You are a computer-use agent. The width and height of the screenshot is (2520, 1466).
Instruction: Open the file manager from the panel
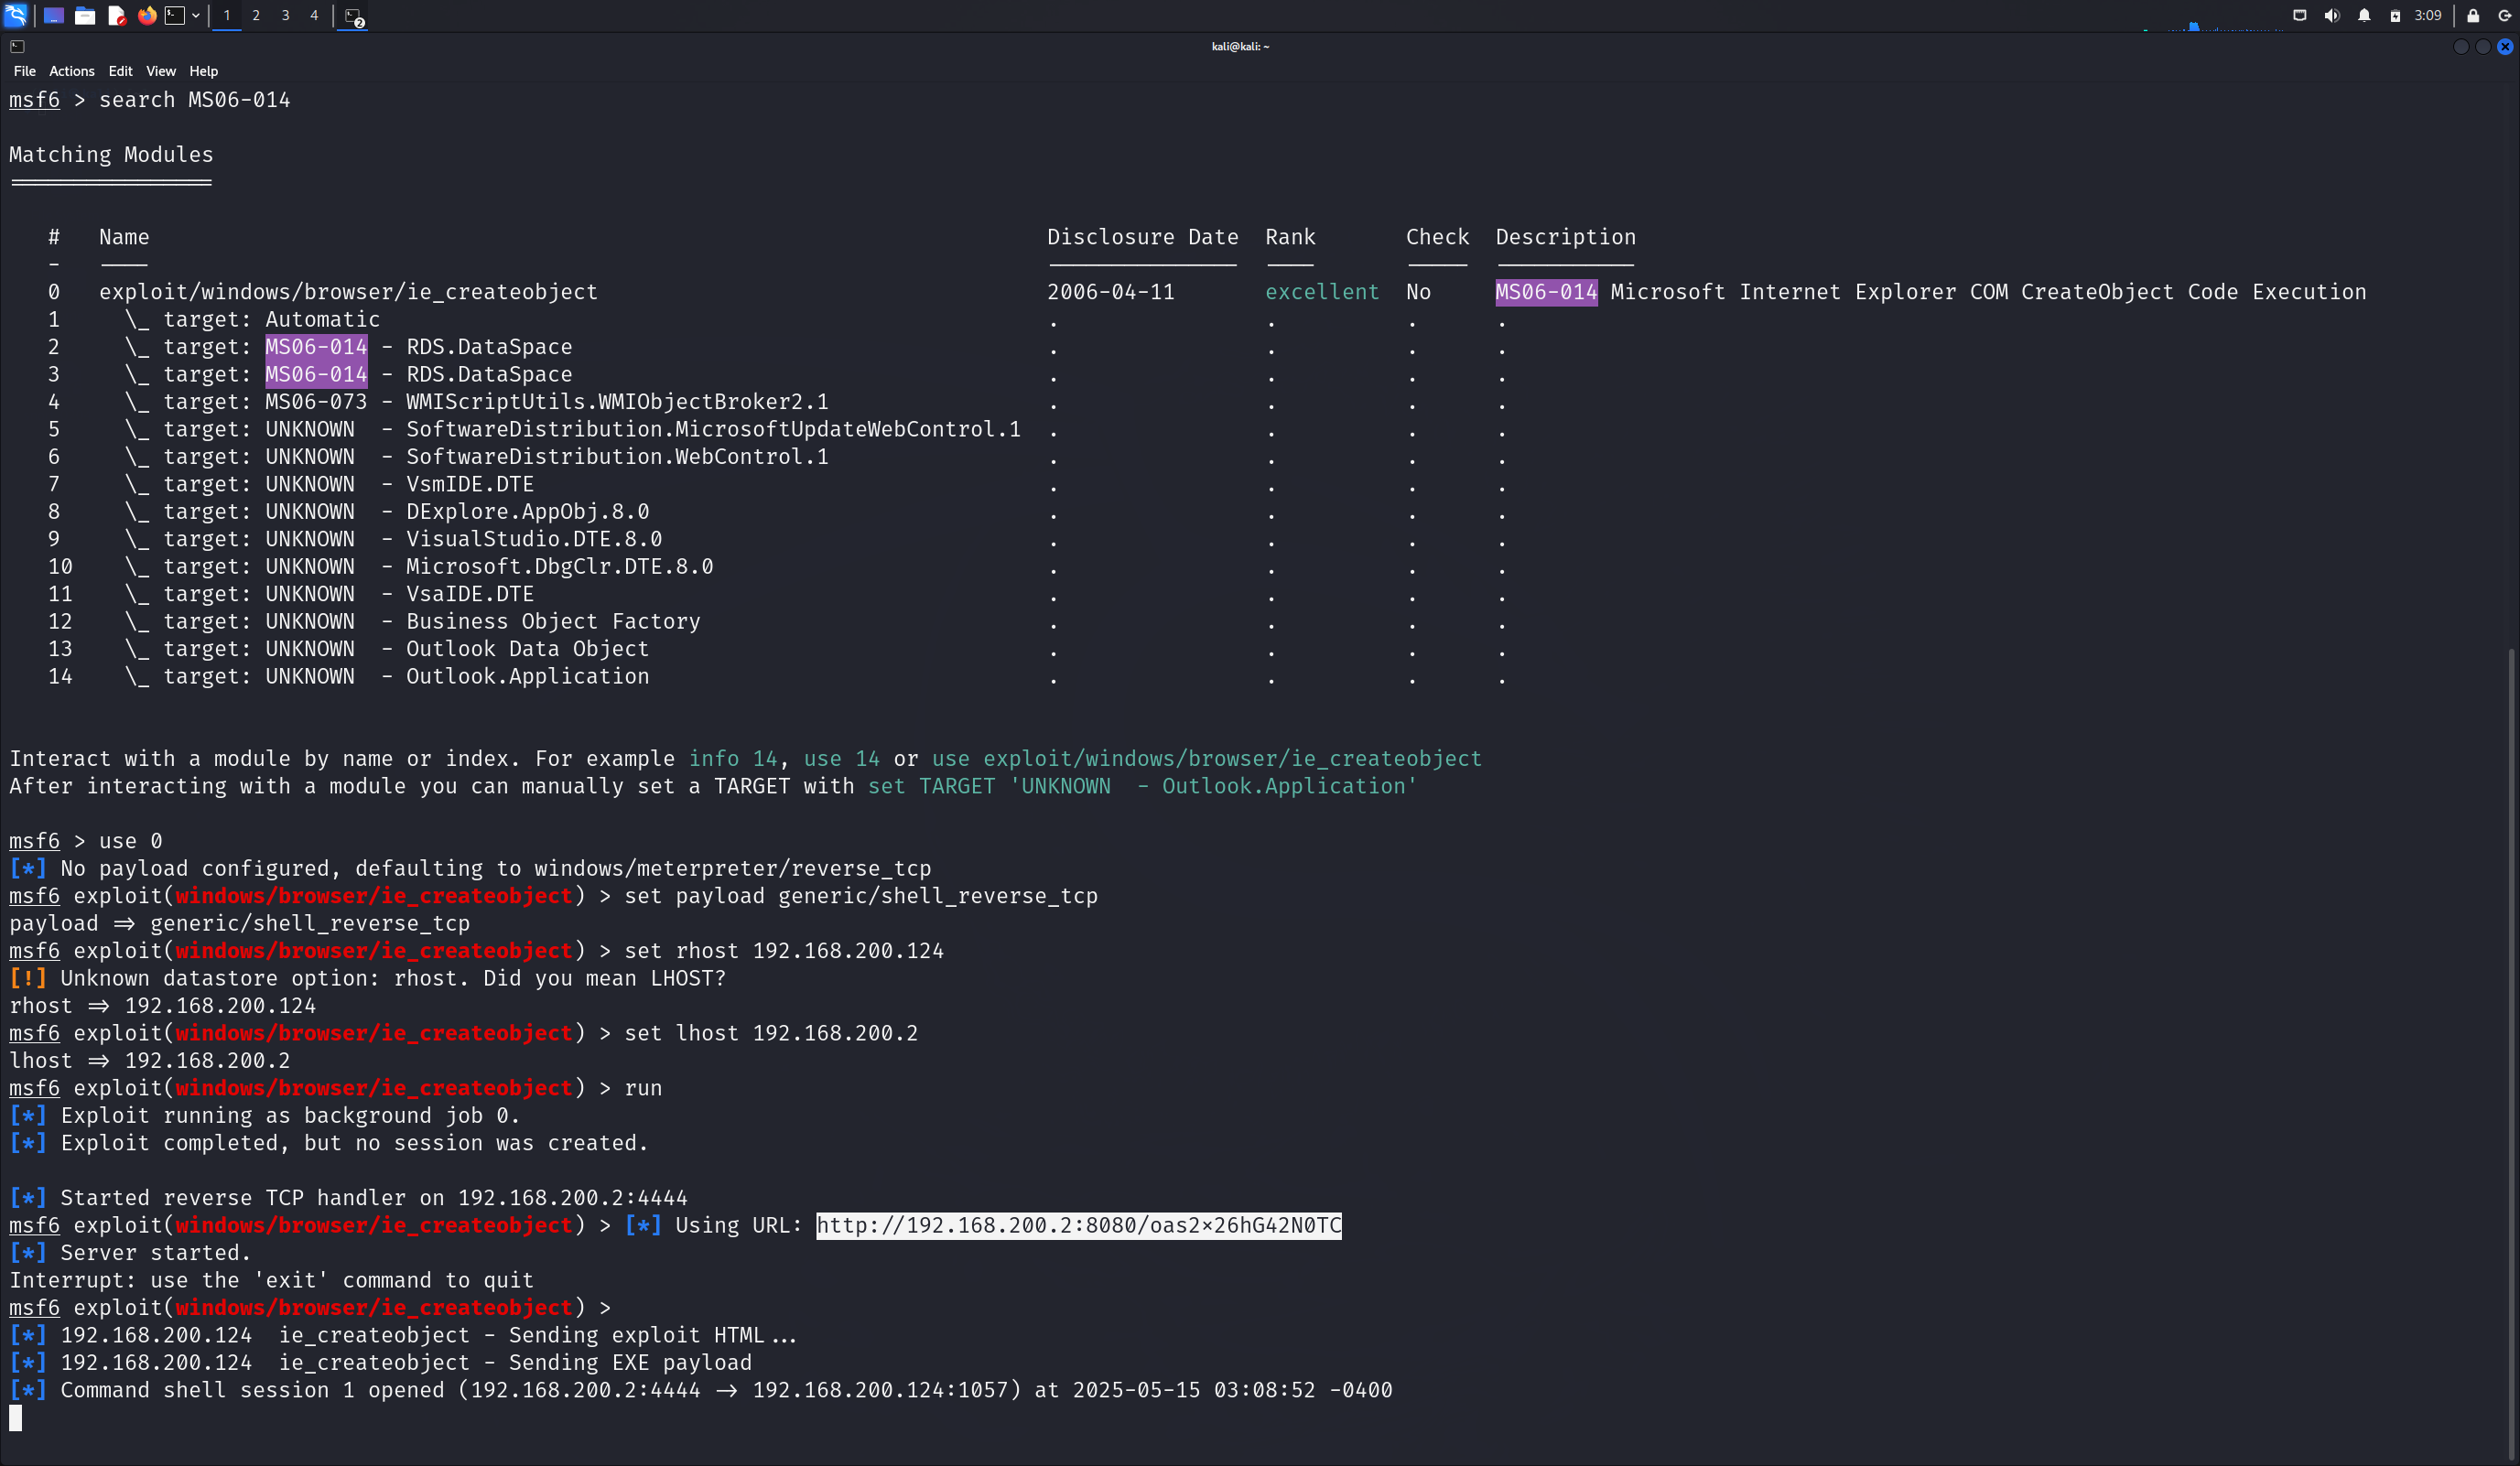(85, 15)
